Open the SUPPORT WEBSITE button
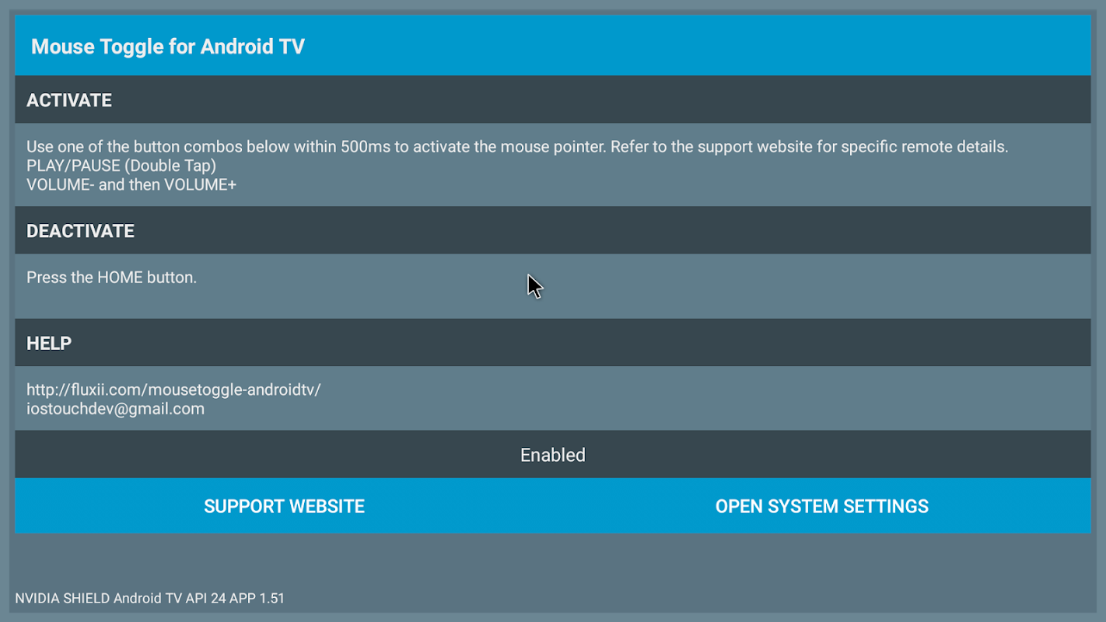 284,506
